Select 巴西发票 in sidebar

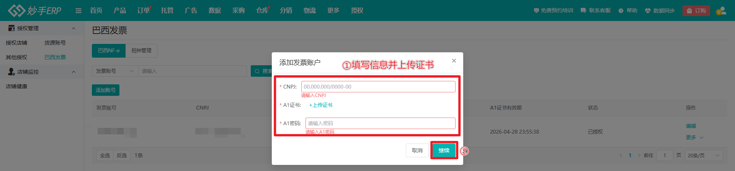tap(55, 57)
